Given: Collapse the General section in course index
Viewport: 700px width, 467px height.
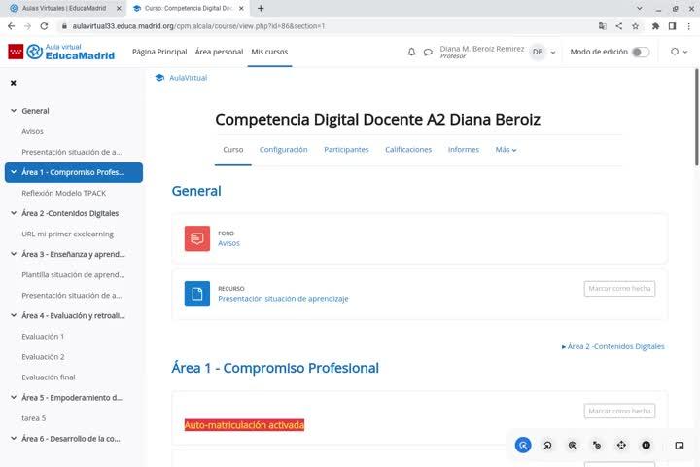Looking at the screenshot, I should pyautogui.click(x=14, y=110).
